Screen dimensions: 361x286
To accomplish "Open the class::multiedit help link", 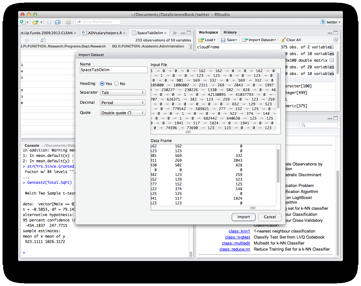I will tap(236, 243).
